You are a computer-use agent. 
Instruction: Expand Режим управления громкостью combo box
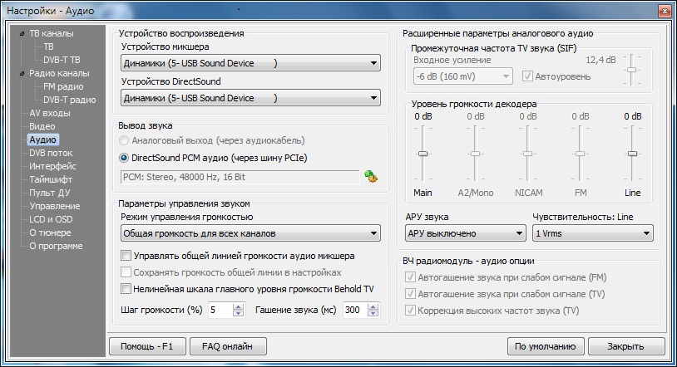point(250,232)
